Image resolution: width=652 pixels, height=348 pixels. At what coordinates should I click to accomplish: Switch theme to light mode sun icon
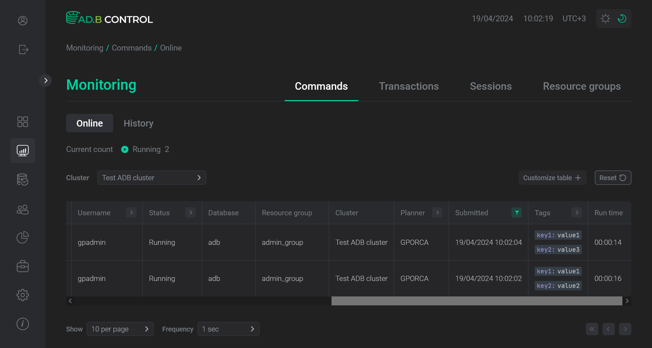606,19
